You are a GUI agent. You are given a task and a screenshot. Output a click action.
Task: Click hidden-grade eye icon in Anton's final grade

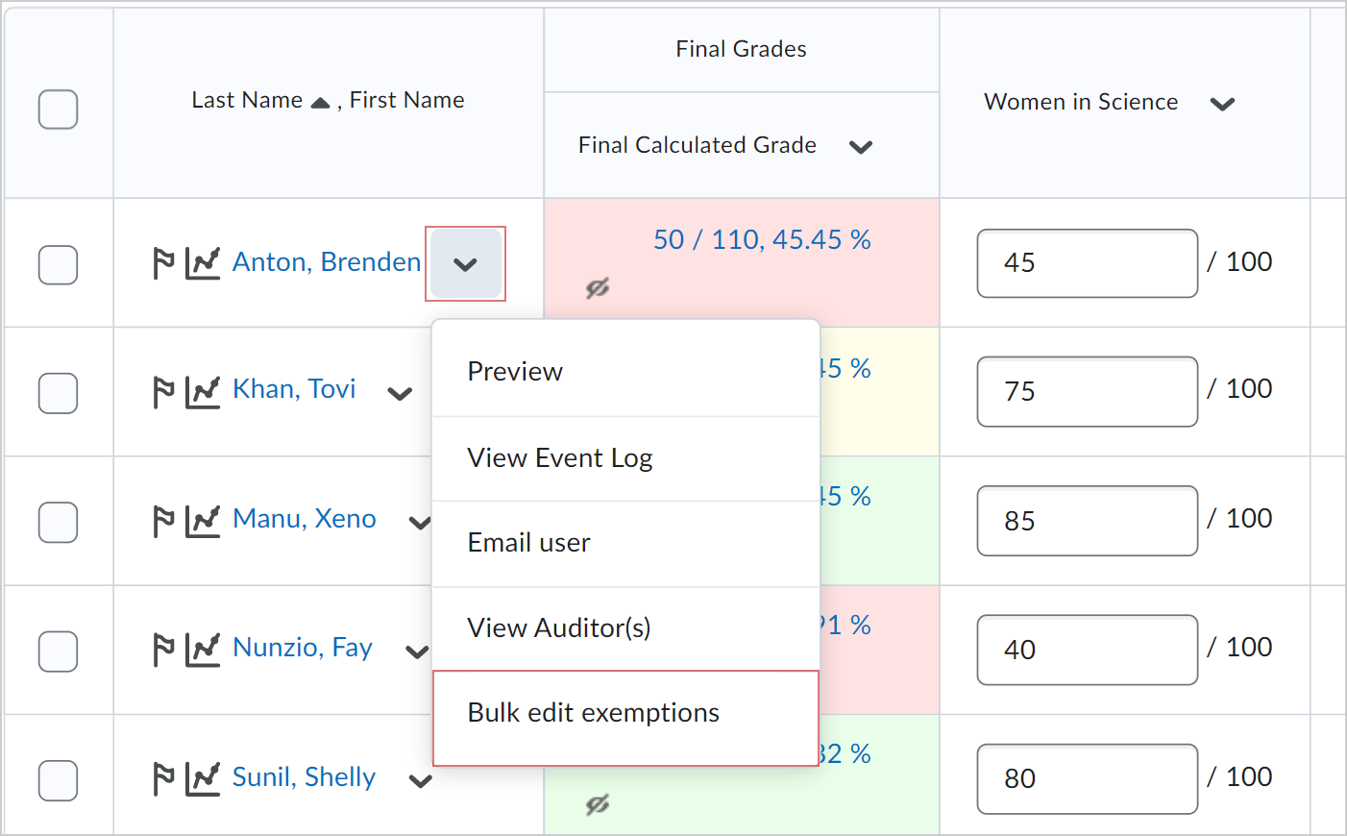click(x=598, y=287)
